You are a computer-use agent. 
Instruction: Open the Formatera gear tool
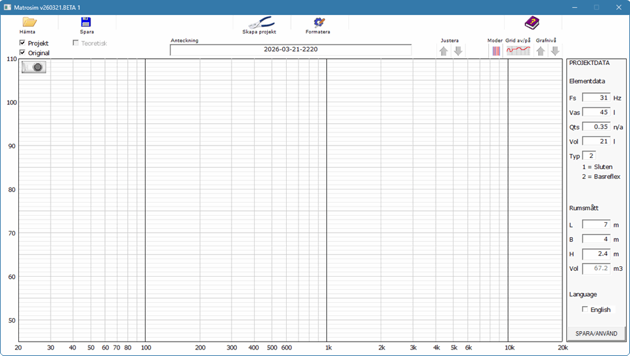[319, 22]
